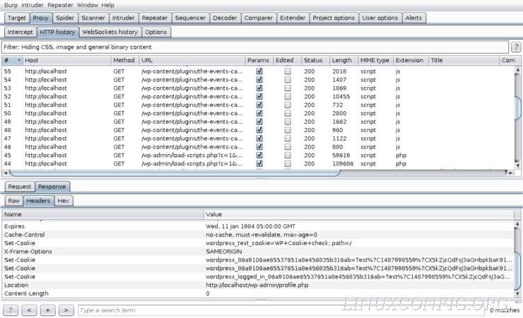Toggle Edited checkbox for request 51
523x318 pixels.
click(288, 105)
